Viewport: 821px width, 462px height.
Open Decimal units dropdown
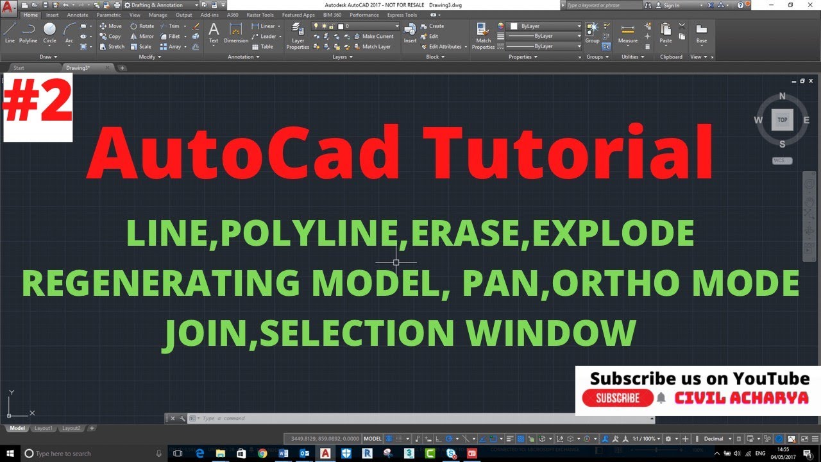(717, 439)
